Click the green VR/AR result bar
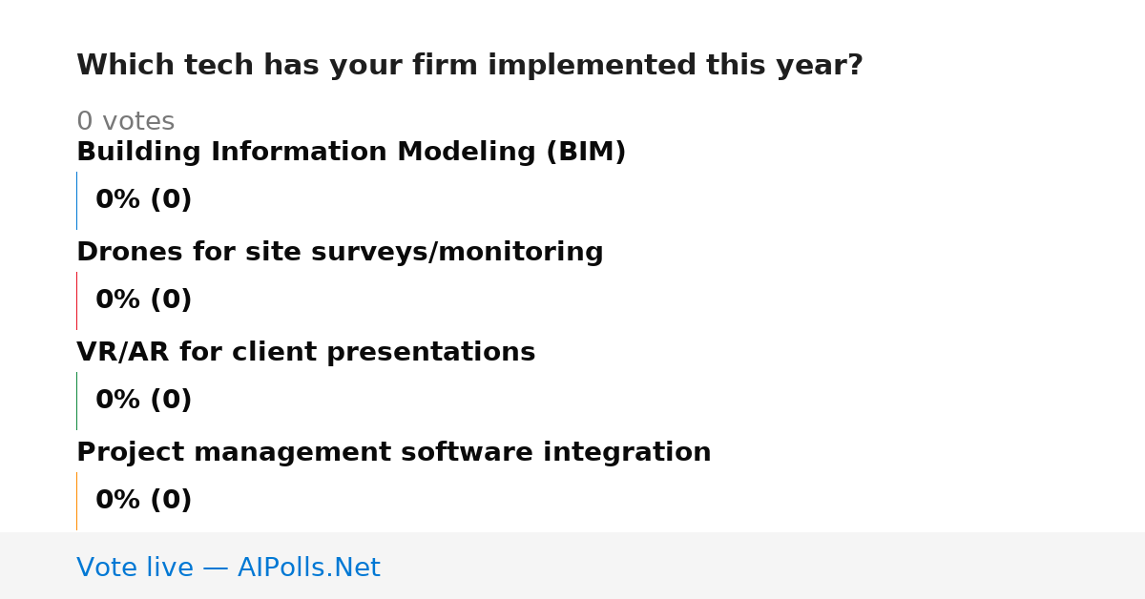Image resolution: width=1145 pixels, height=599 pixels. coord(76,401)
